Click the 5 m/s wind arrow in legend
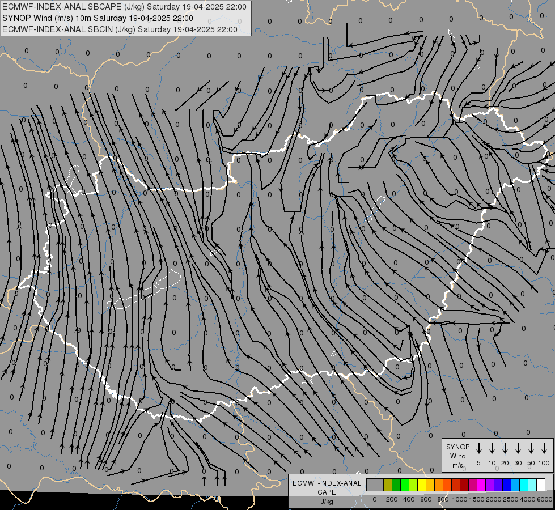The image size is (555, 510). [479, 448]
